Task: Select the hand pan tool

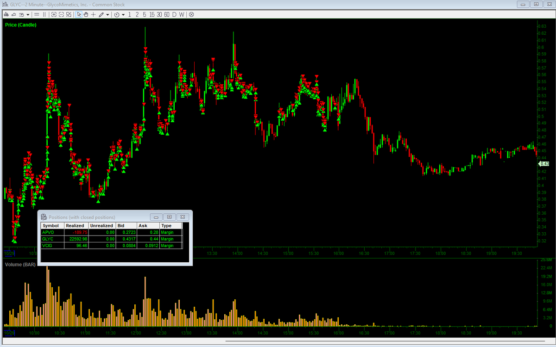Action: (86, 14)
